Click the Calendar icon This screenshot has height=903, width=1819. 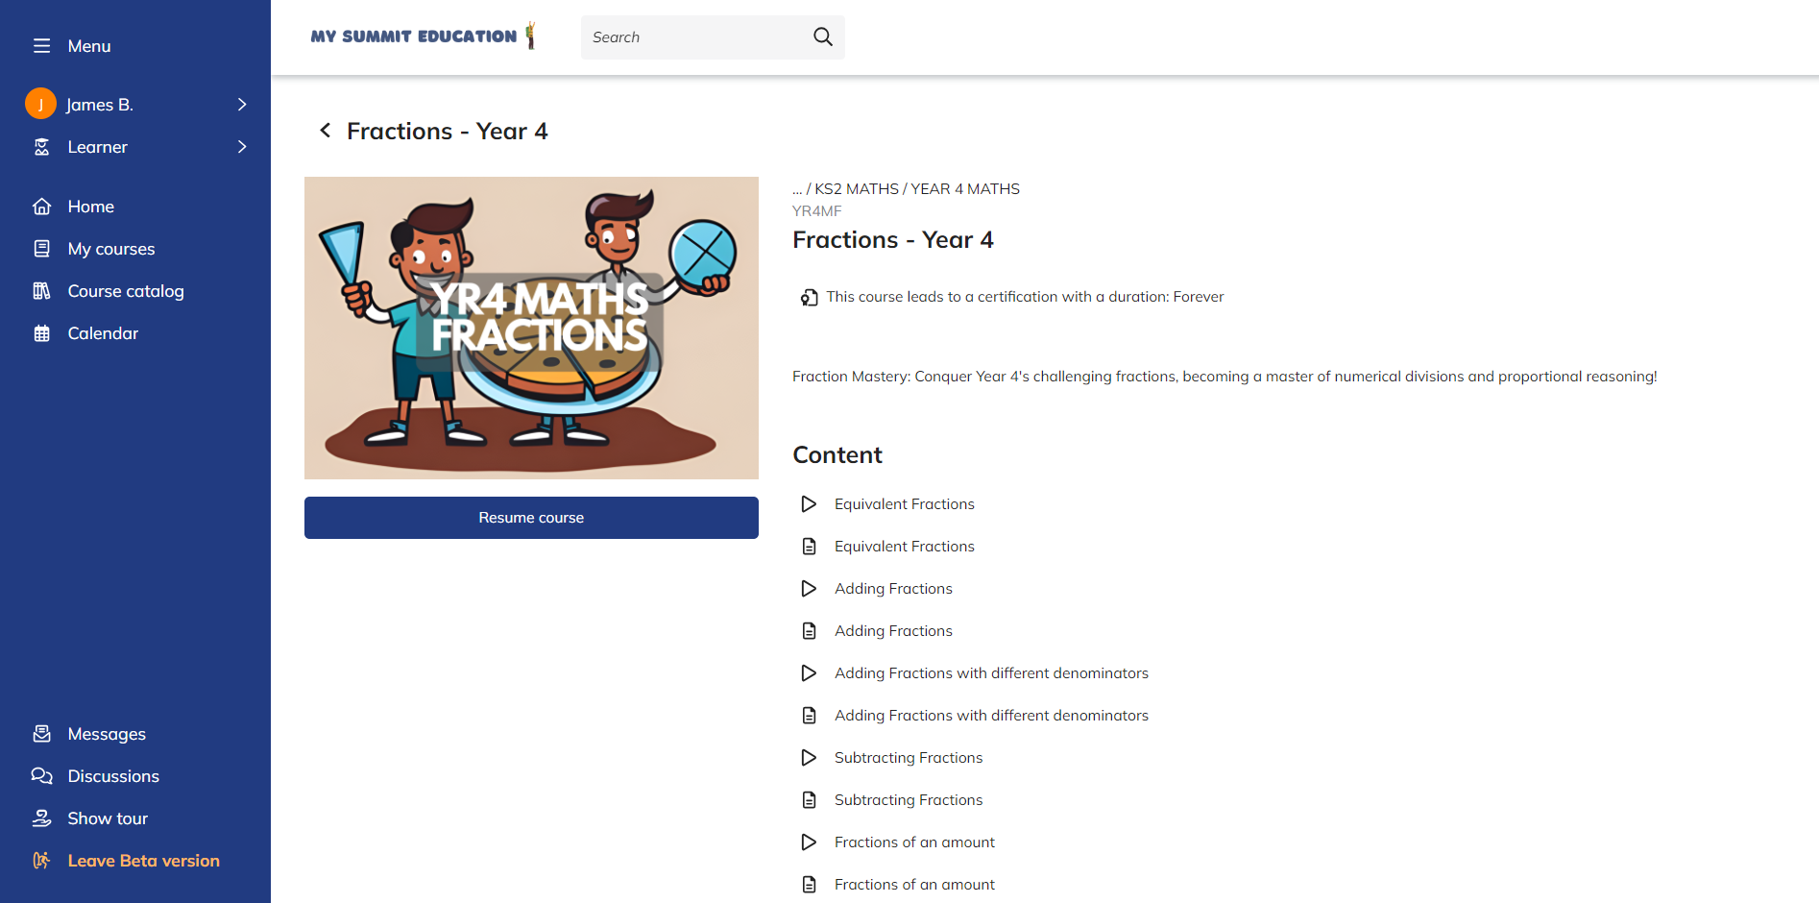coord(41,333)
